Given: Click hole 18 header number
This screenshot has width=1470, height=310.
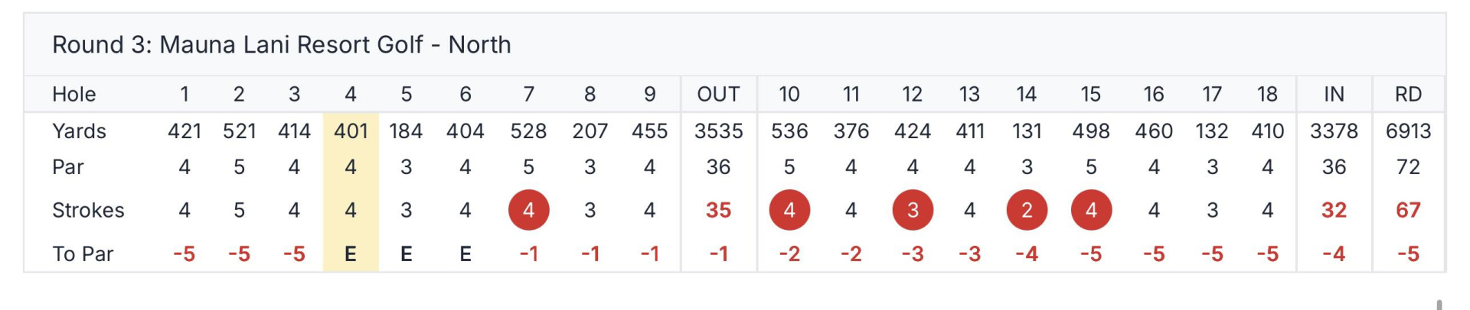Looking at the screenshot, I should pyautogui.click(x=1267, y=94).
